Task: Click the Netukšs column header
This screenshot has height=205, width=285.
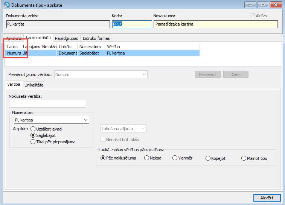Action: [49, 47]
